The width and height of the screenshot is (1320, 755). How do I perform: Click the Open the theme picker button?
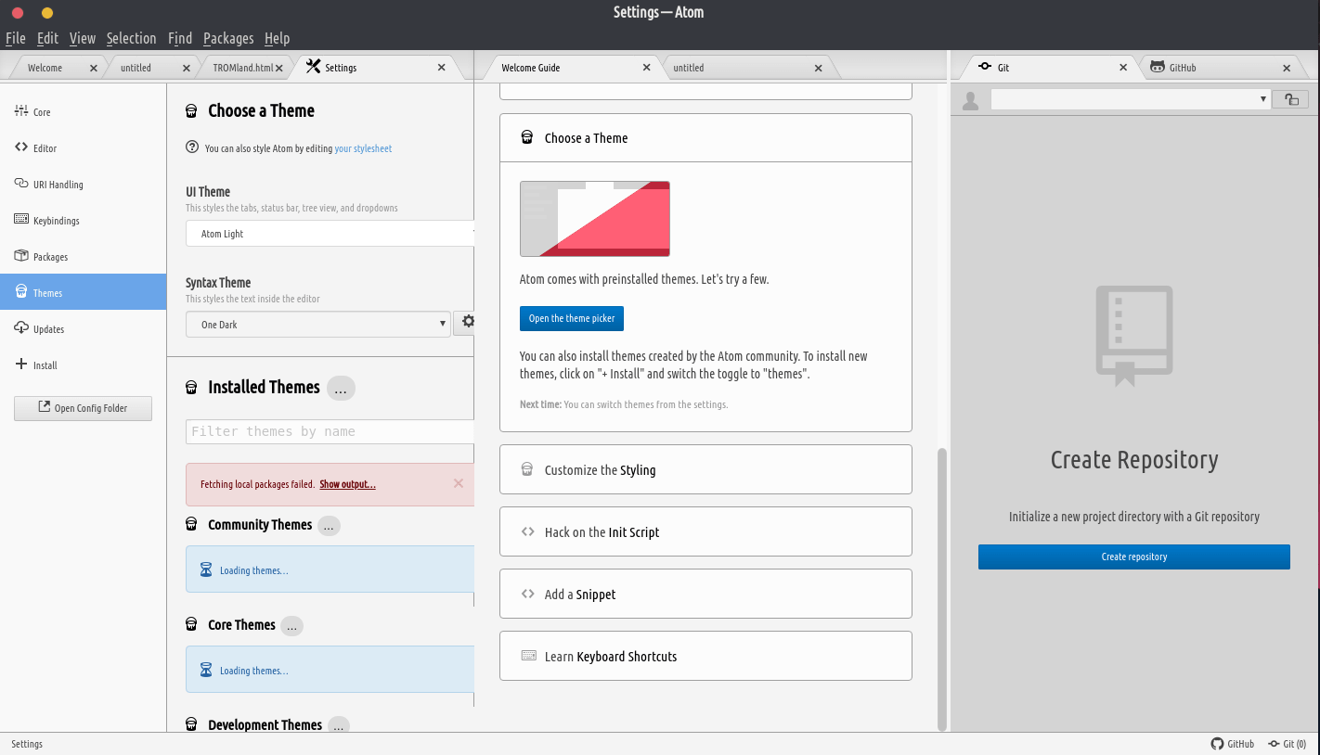(572, 318)
